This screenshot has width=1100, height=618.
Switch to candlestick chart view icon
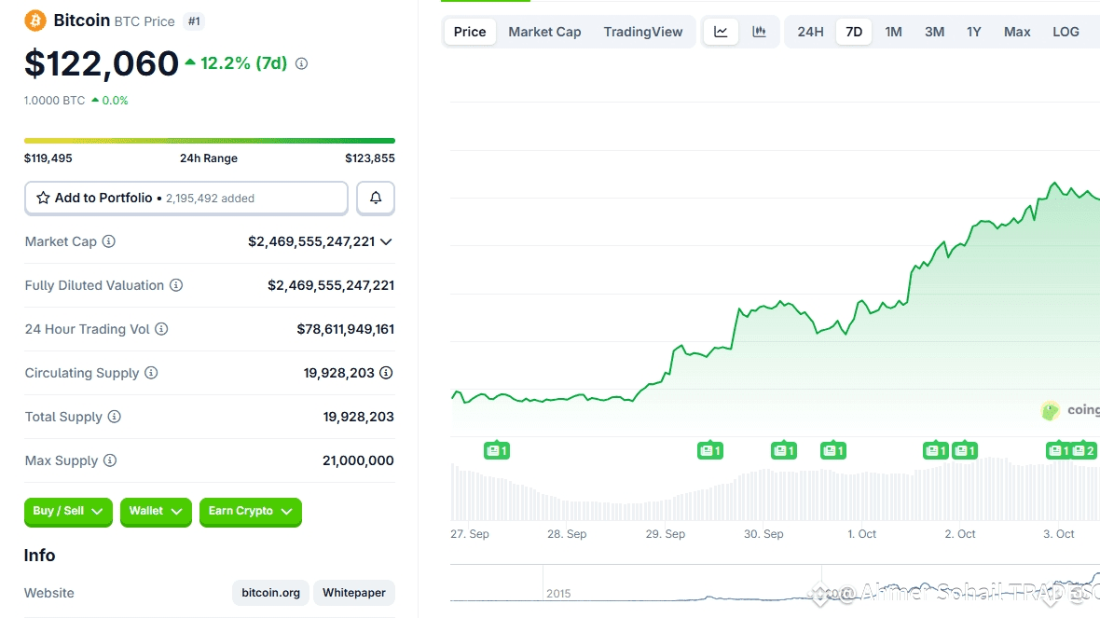point(759,32)
